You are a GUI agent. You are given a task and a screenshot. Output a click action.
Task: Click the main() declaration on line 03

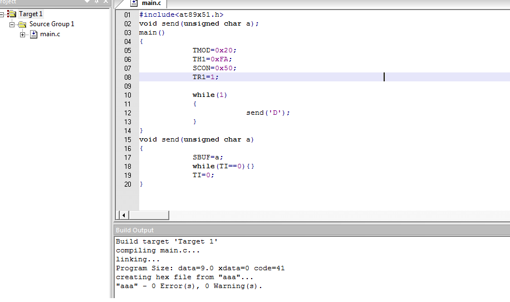(152, 32)
